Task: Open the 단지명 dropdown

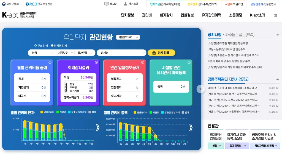Action: (x=121, y=53)
